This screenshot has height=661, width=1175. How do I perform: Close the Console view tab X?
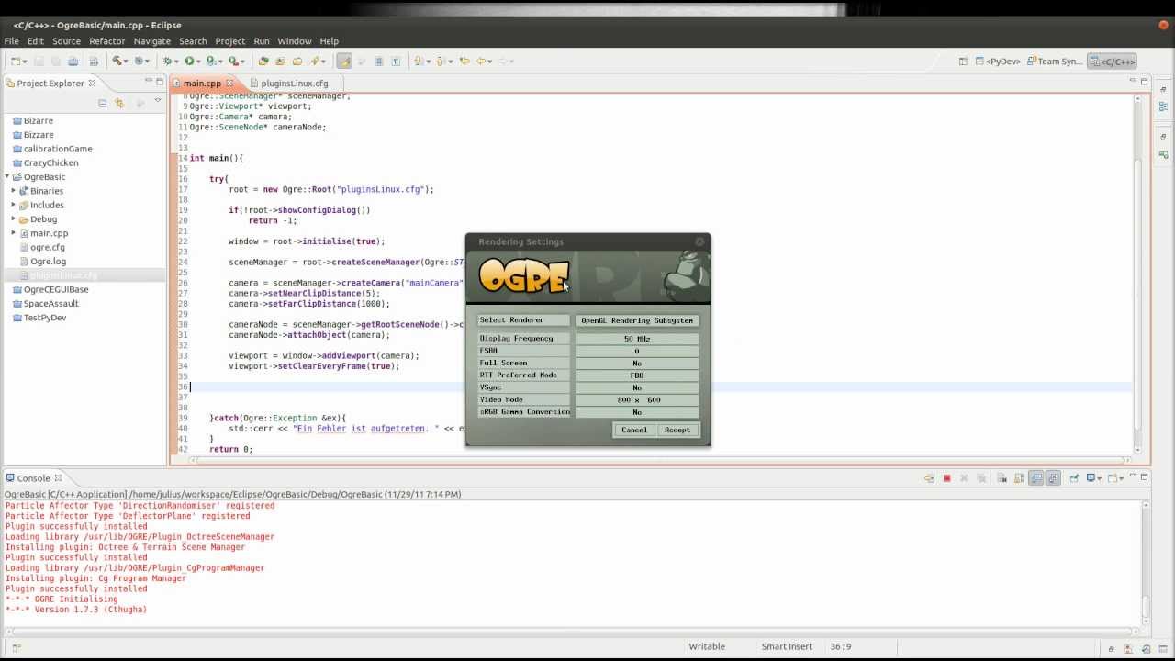click(x=58, y=477)
